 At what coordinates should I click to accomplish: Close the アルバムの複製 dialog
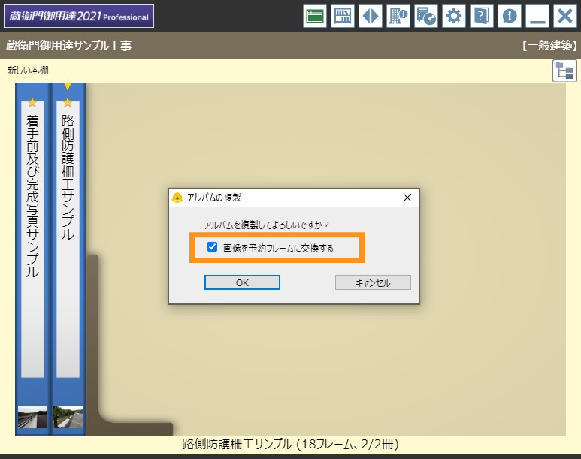click(x=407, y=198)
